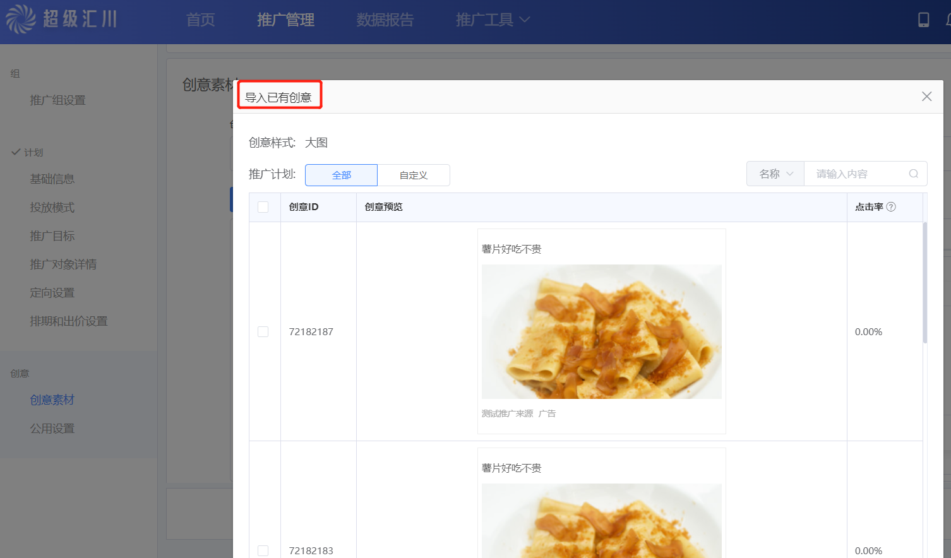Open the 名称 search type dropdown
The image size is (951, 558).
pos(775,174)
